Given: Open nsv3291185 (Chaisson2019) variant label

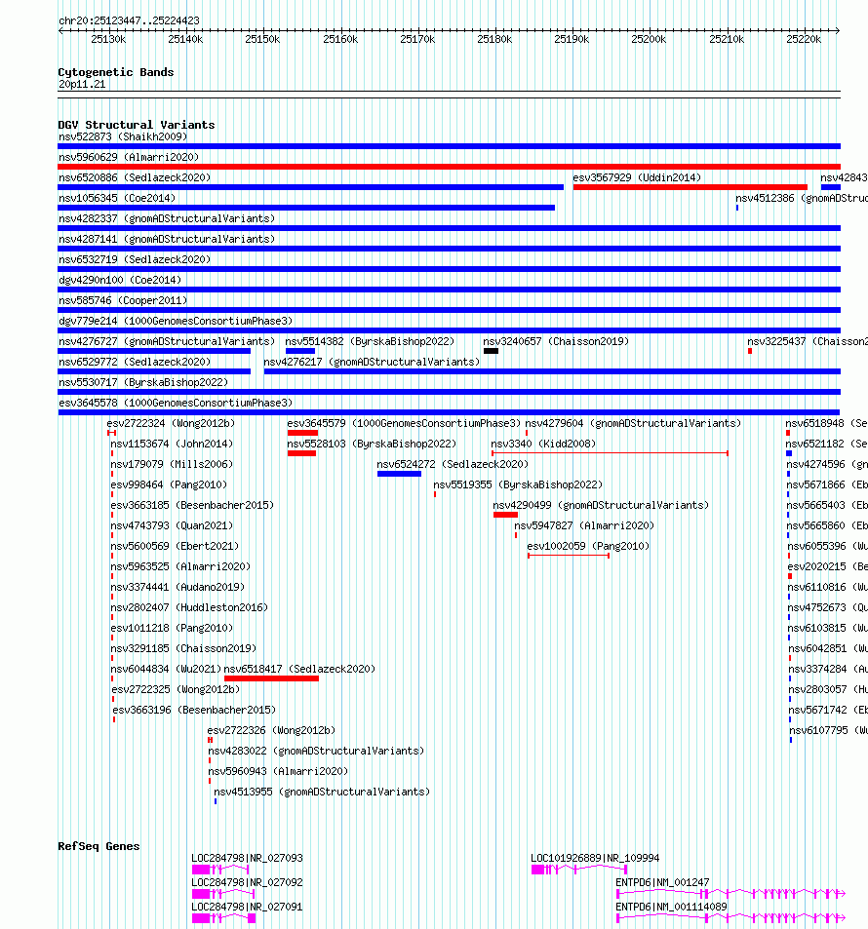Looking at the screenshot, I should coord(183,649).
